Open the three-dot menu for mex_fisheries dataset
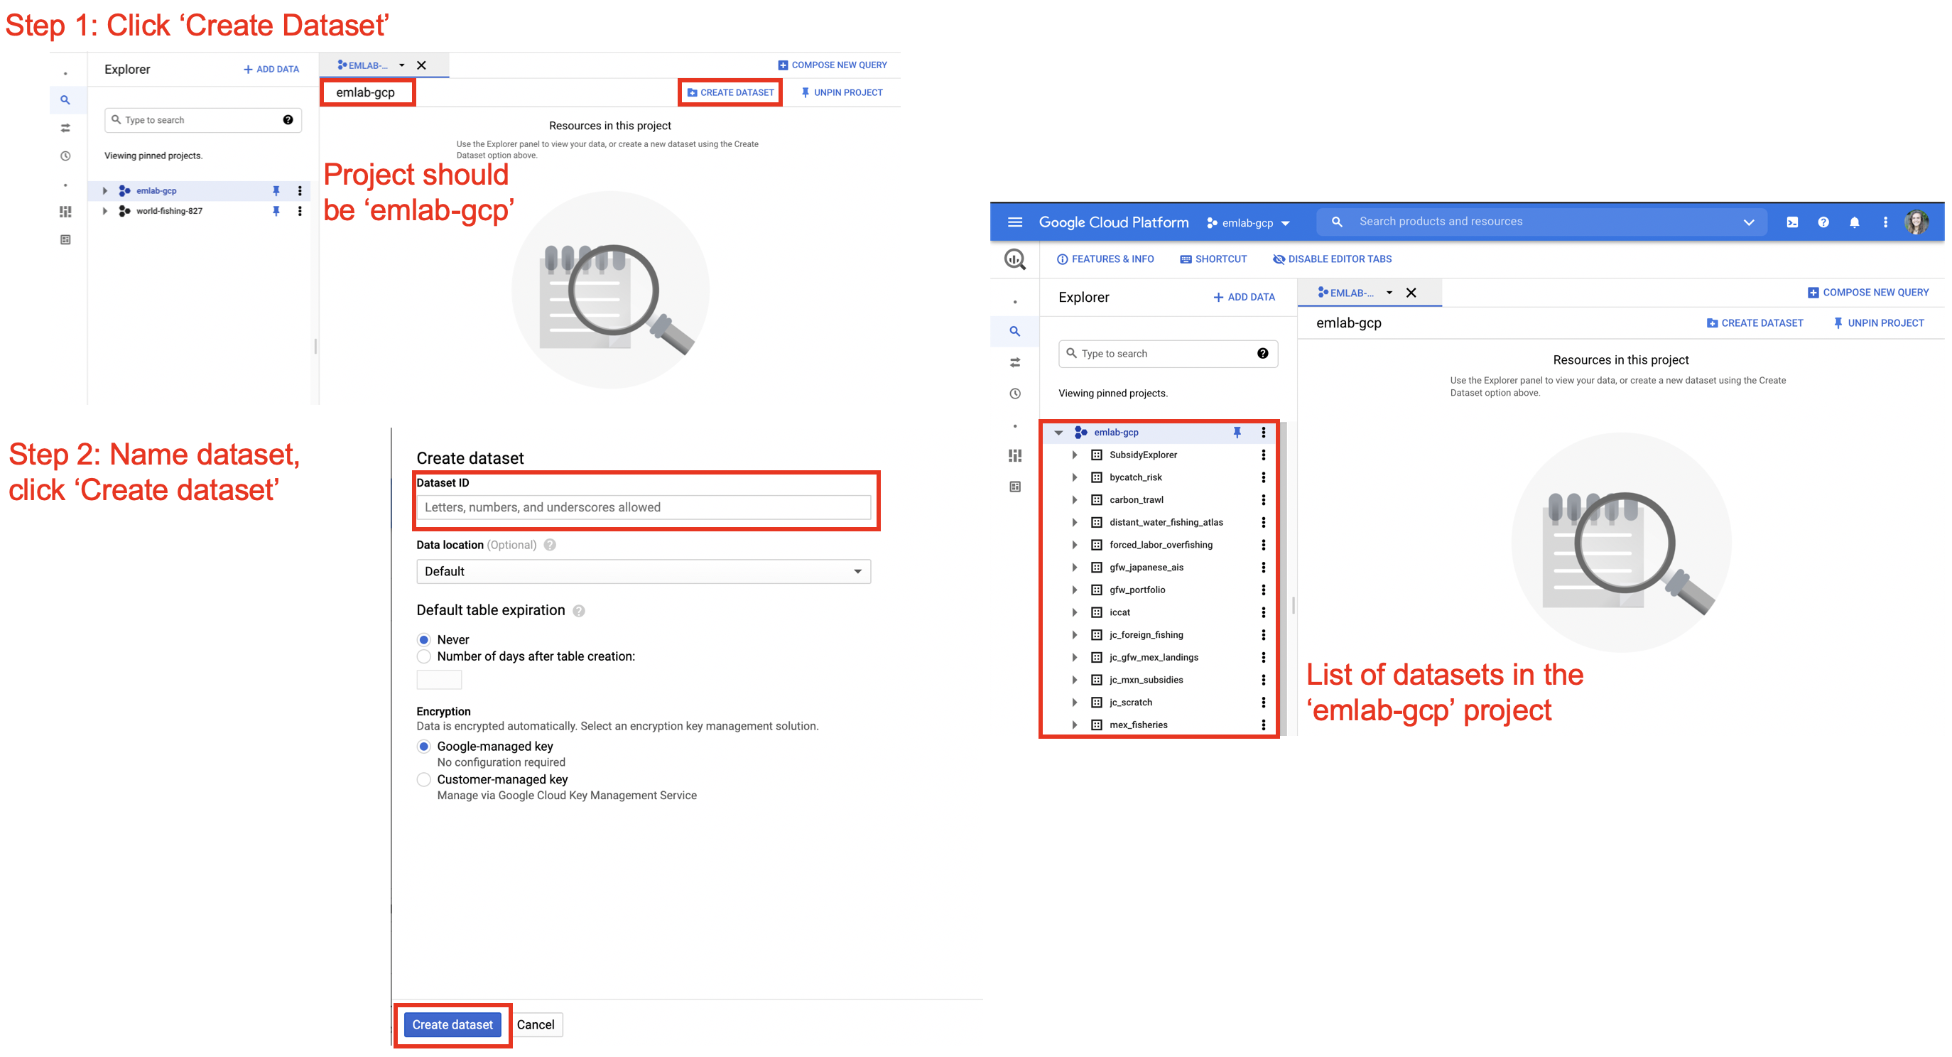The image size is (1952, 1057). coord(1263,725)
